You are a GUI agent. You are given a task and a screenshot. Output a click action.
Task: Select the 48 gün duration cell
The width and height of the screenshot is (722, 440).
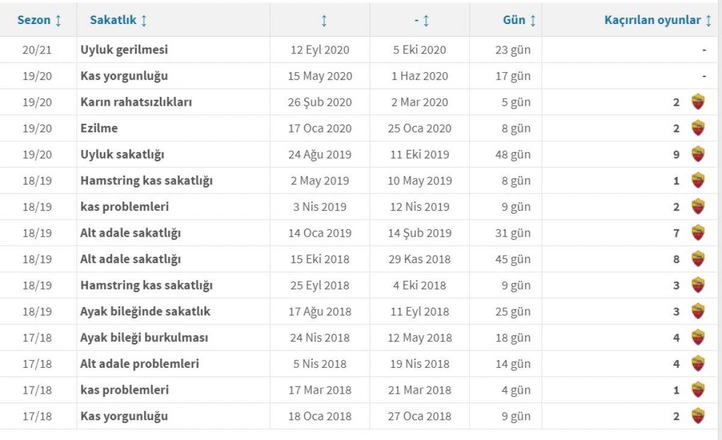[x=513, y=155]
